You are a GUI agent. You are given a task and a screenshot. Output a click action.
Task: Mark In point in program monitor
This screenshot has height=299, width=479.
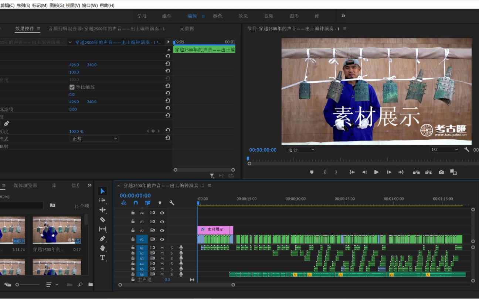[x=325, y=172]
